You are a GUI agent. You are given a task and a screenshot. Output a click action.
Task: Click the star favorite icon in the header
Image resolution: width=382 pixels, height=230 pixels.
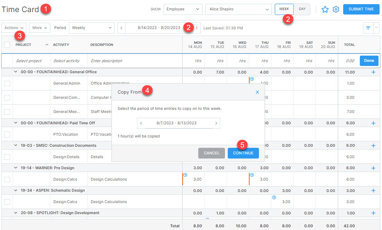click(x=325, y=9)
